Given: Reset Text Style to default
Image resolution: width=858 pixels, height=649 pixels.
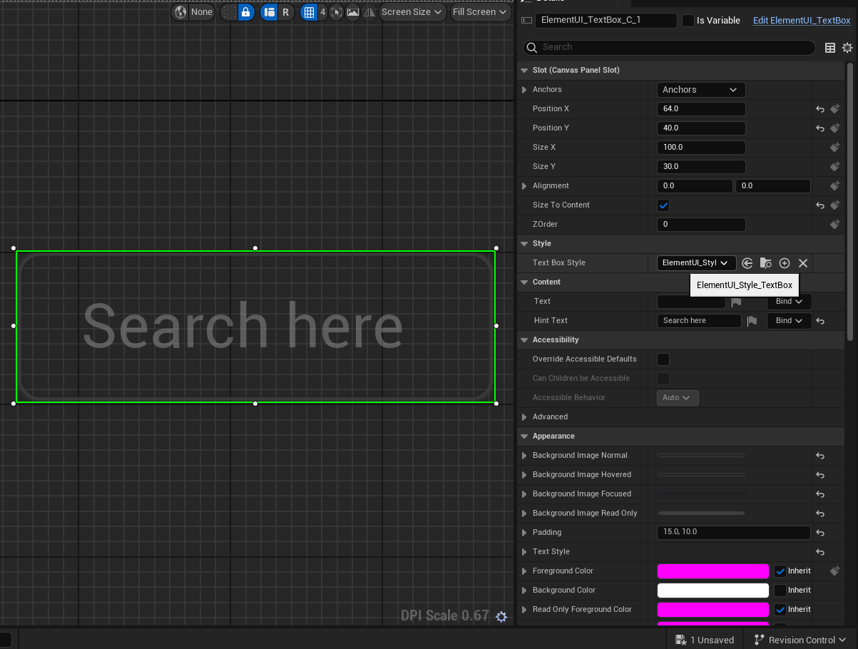Looking at the screenshot, I should coord(820,552).
